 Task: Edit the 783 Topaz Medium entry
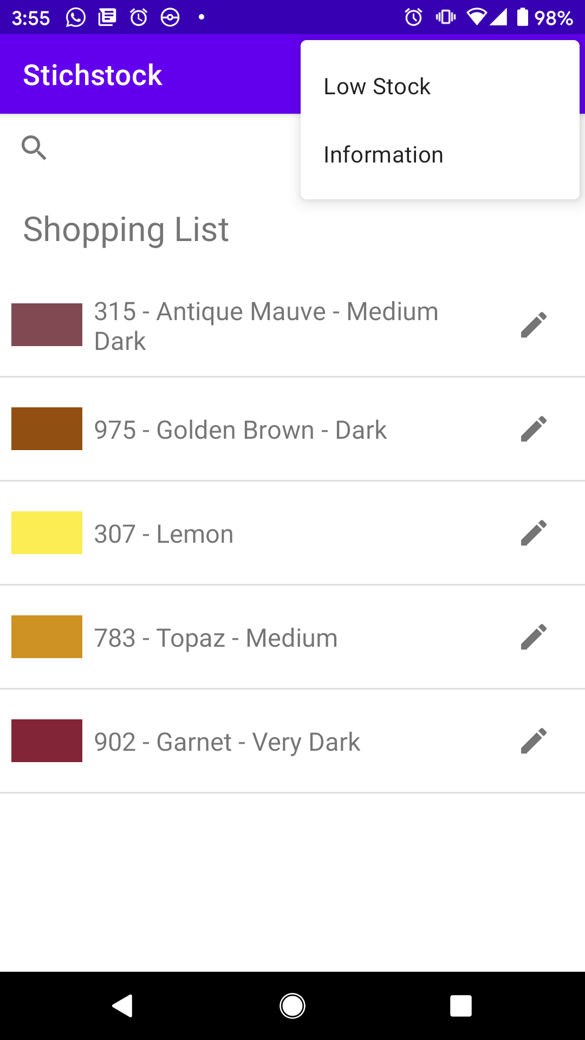[534, 637]
